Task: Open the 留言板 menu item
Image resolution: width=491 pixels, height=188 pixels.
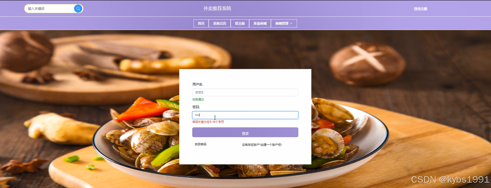Action: point(240,23)
